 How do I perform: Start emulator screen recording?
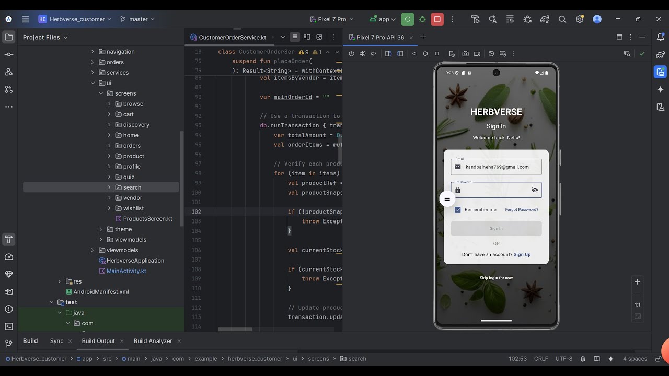(477, 54)
